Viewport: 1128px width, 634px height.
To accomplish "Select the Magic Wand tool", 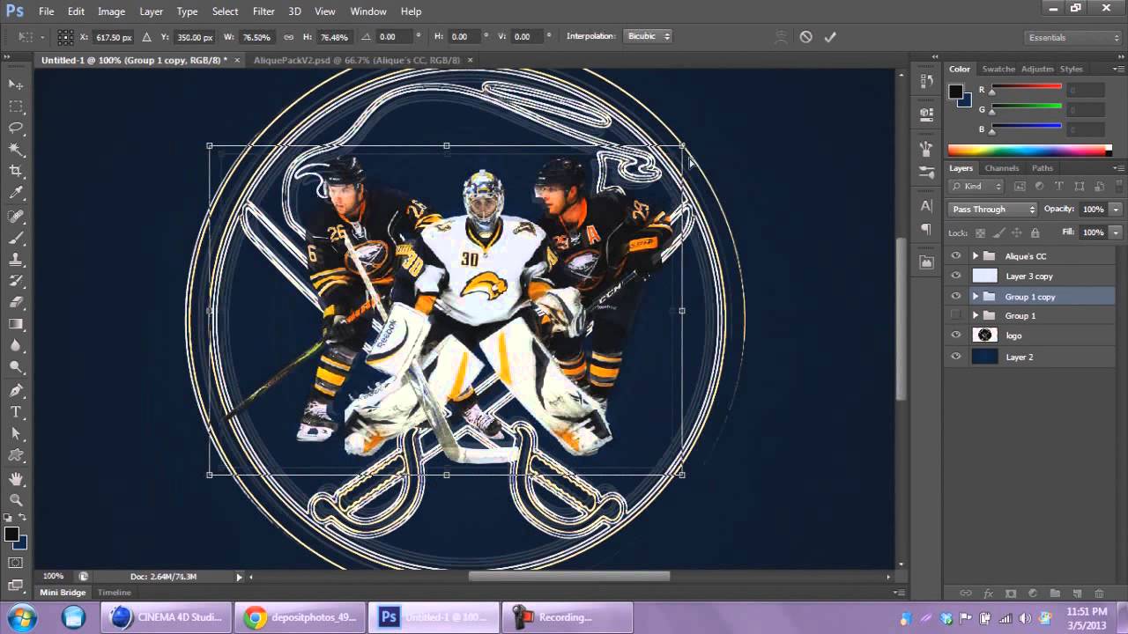I will 16,150.
